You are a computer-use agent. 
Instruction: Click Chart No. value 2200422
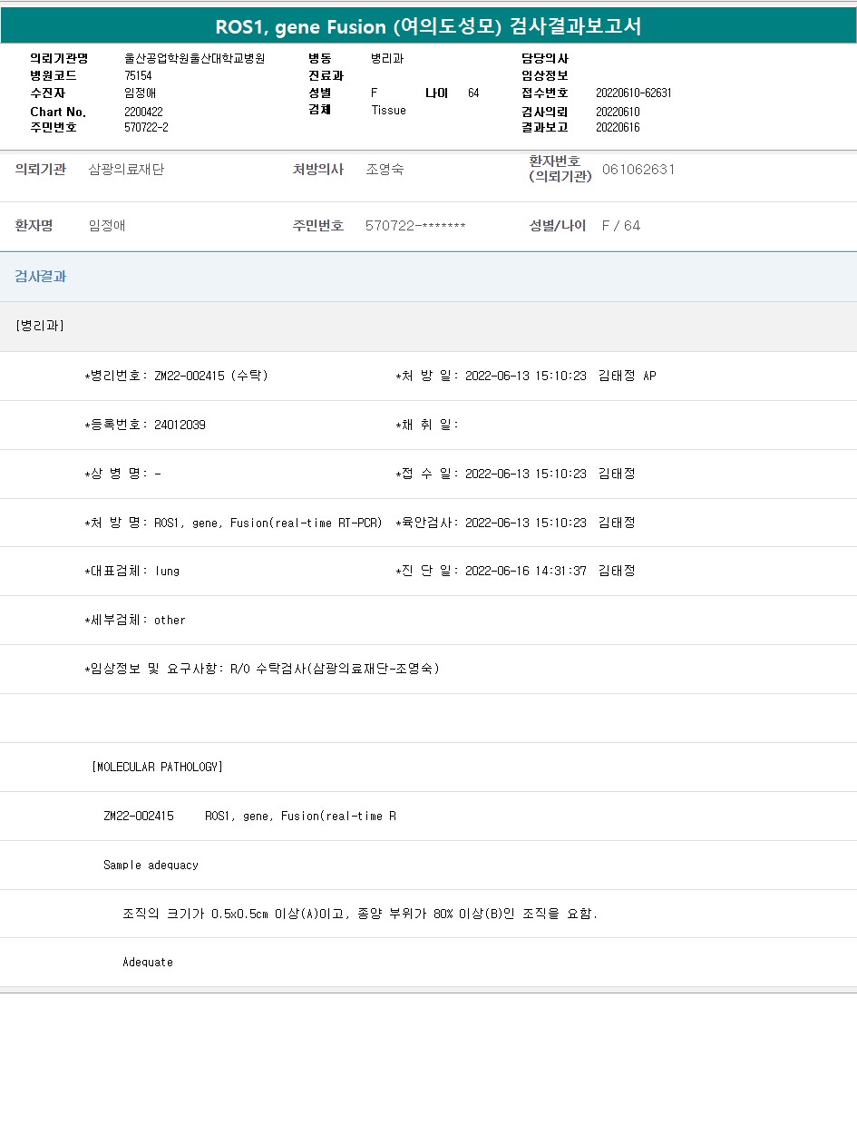click(143, 111)
